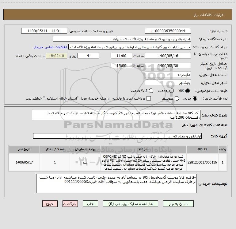Select the 'خدمت' radio button
The image size is (236, 229).
pyautogui.click(x=172, y=91)
